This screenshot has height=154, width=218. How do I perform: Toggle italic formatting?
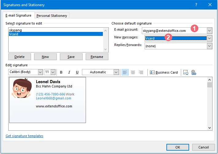(x=69, y=72)
